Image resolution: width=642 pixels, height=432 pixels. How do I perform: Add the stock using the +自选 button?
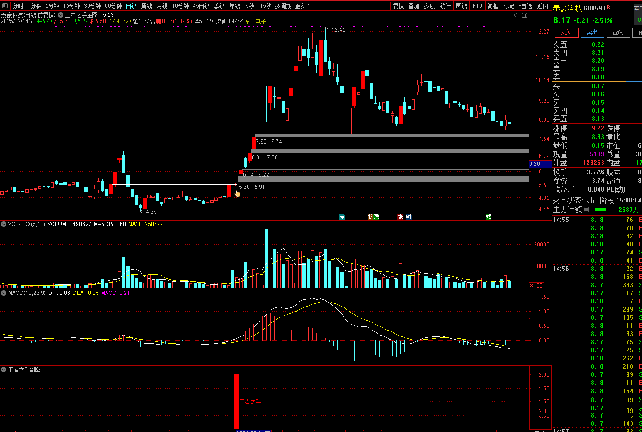[x=525, y=6]
